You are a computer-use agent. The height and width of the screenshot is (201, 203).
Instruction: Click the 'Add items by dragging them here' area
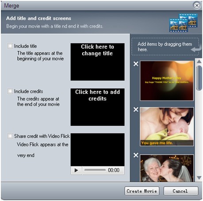click(165, 46)
